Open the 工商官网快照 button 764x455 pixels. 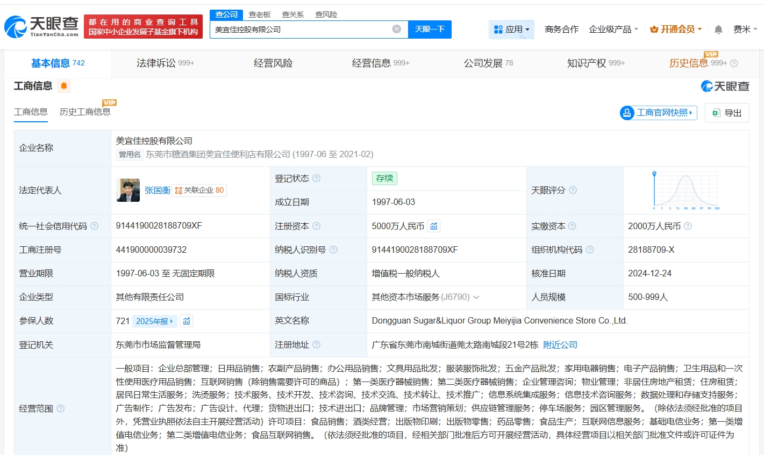click(658, 113)
